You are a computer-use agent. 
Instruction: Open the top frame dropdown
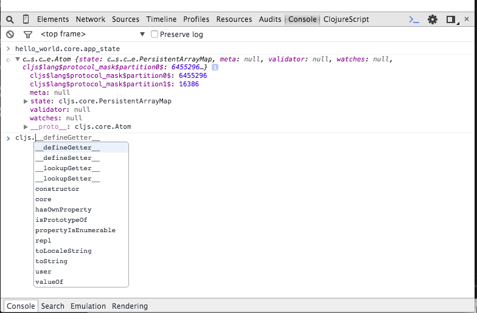point(92,34)
